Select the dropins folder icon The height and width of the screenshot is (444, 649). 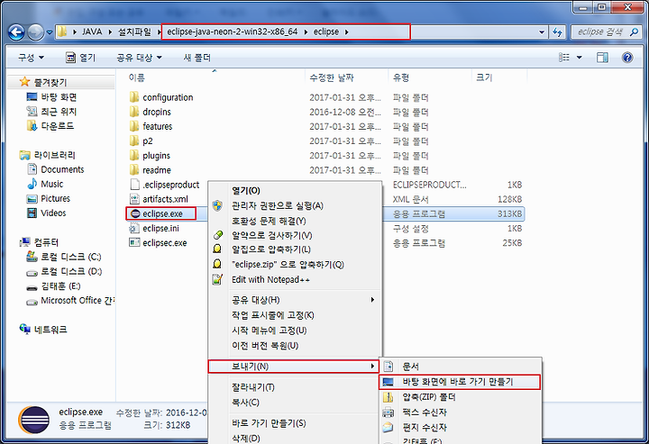(x=134, y=112)
